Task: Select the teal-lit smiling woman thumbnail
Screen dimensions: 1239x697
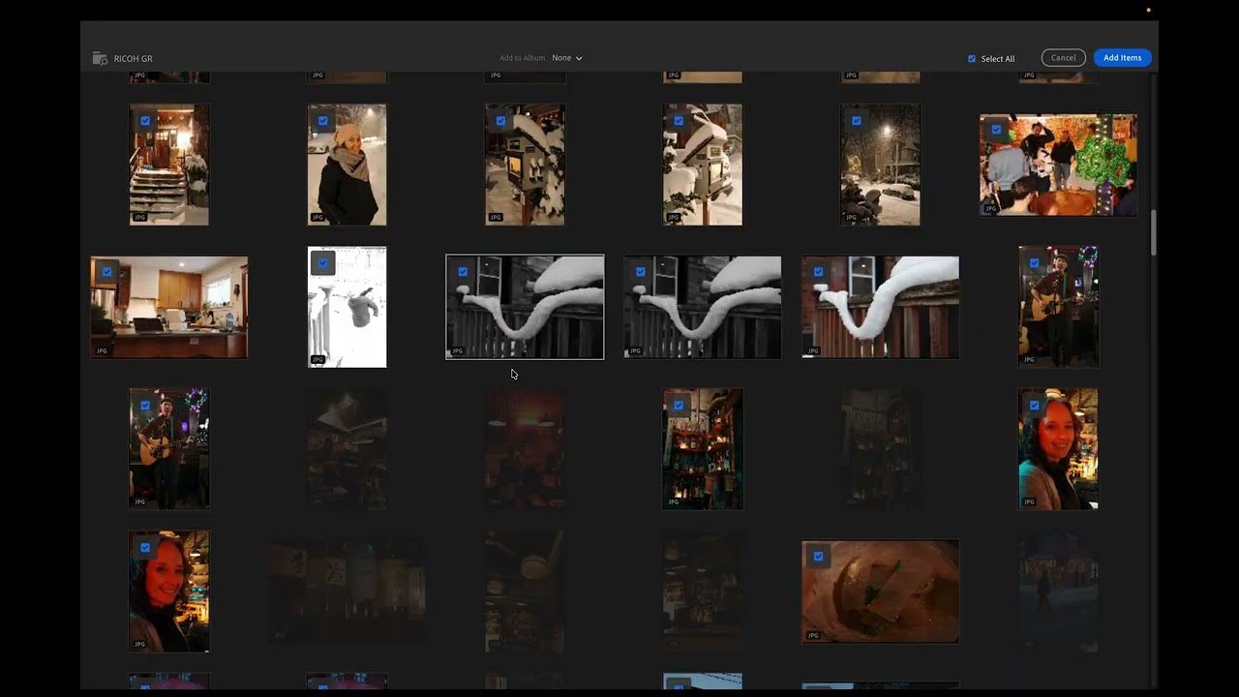Action: tap(1058, 449)
